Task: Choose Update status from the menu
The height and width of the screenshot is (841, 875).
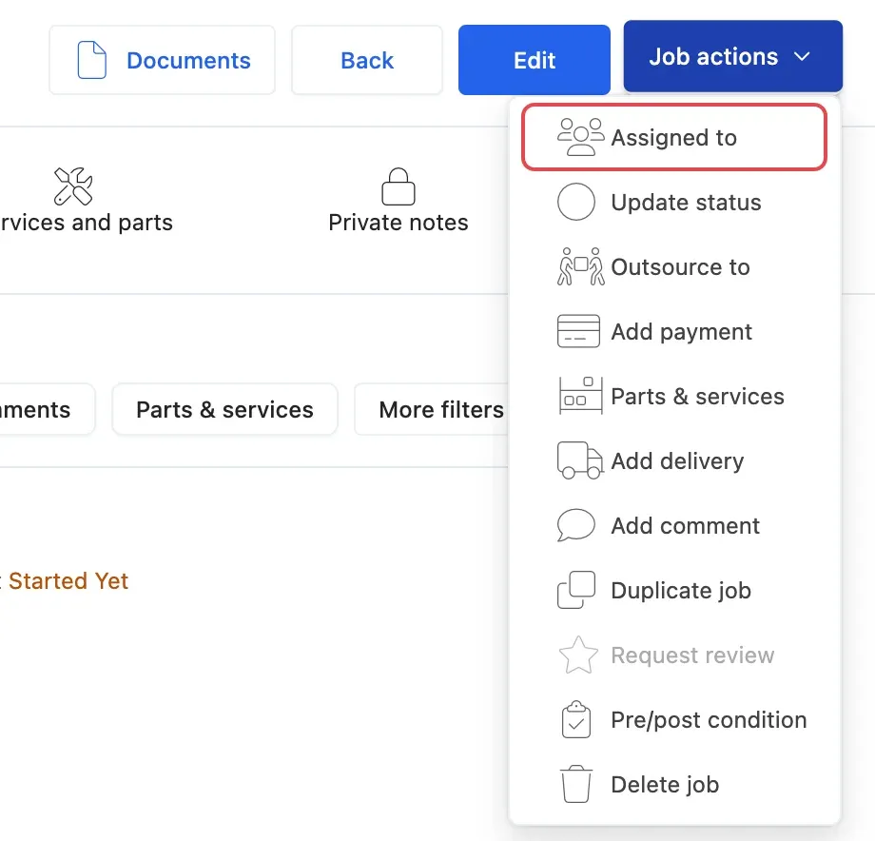Action: click(674, 202)
